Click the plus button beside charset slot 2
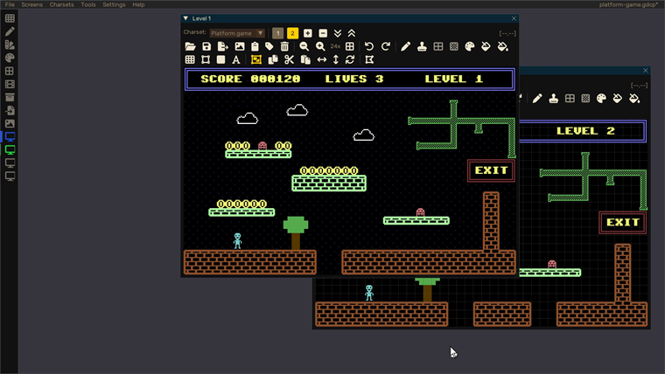 point(308,33)
